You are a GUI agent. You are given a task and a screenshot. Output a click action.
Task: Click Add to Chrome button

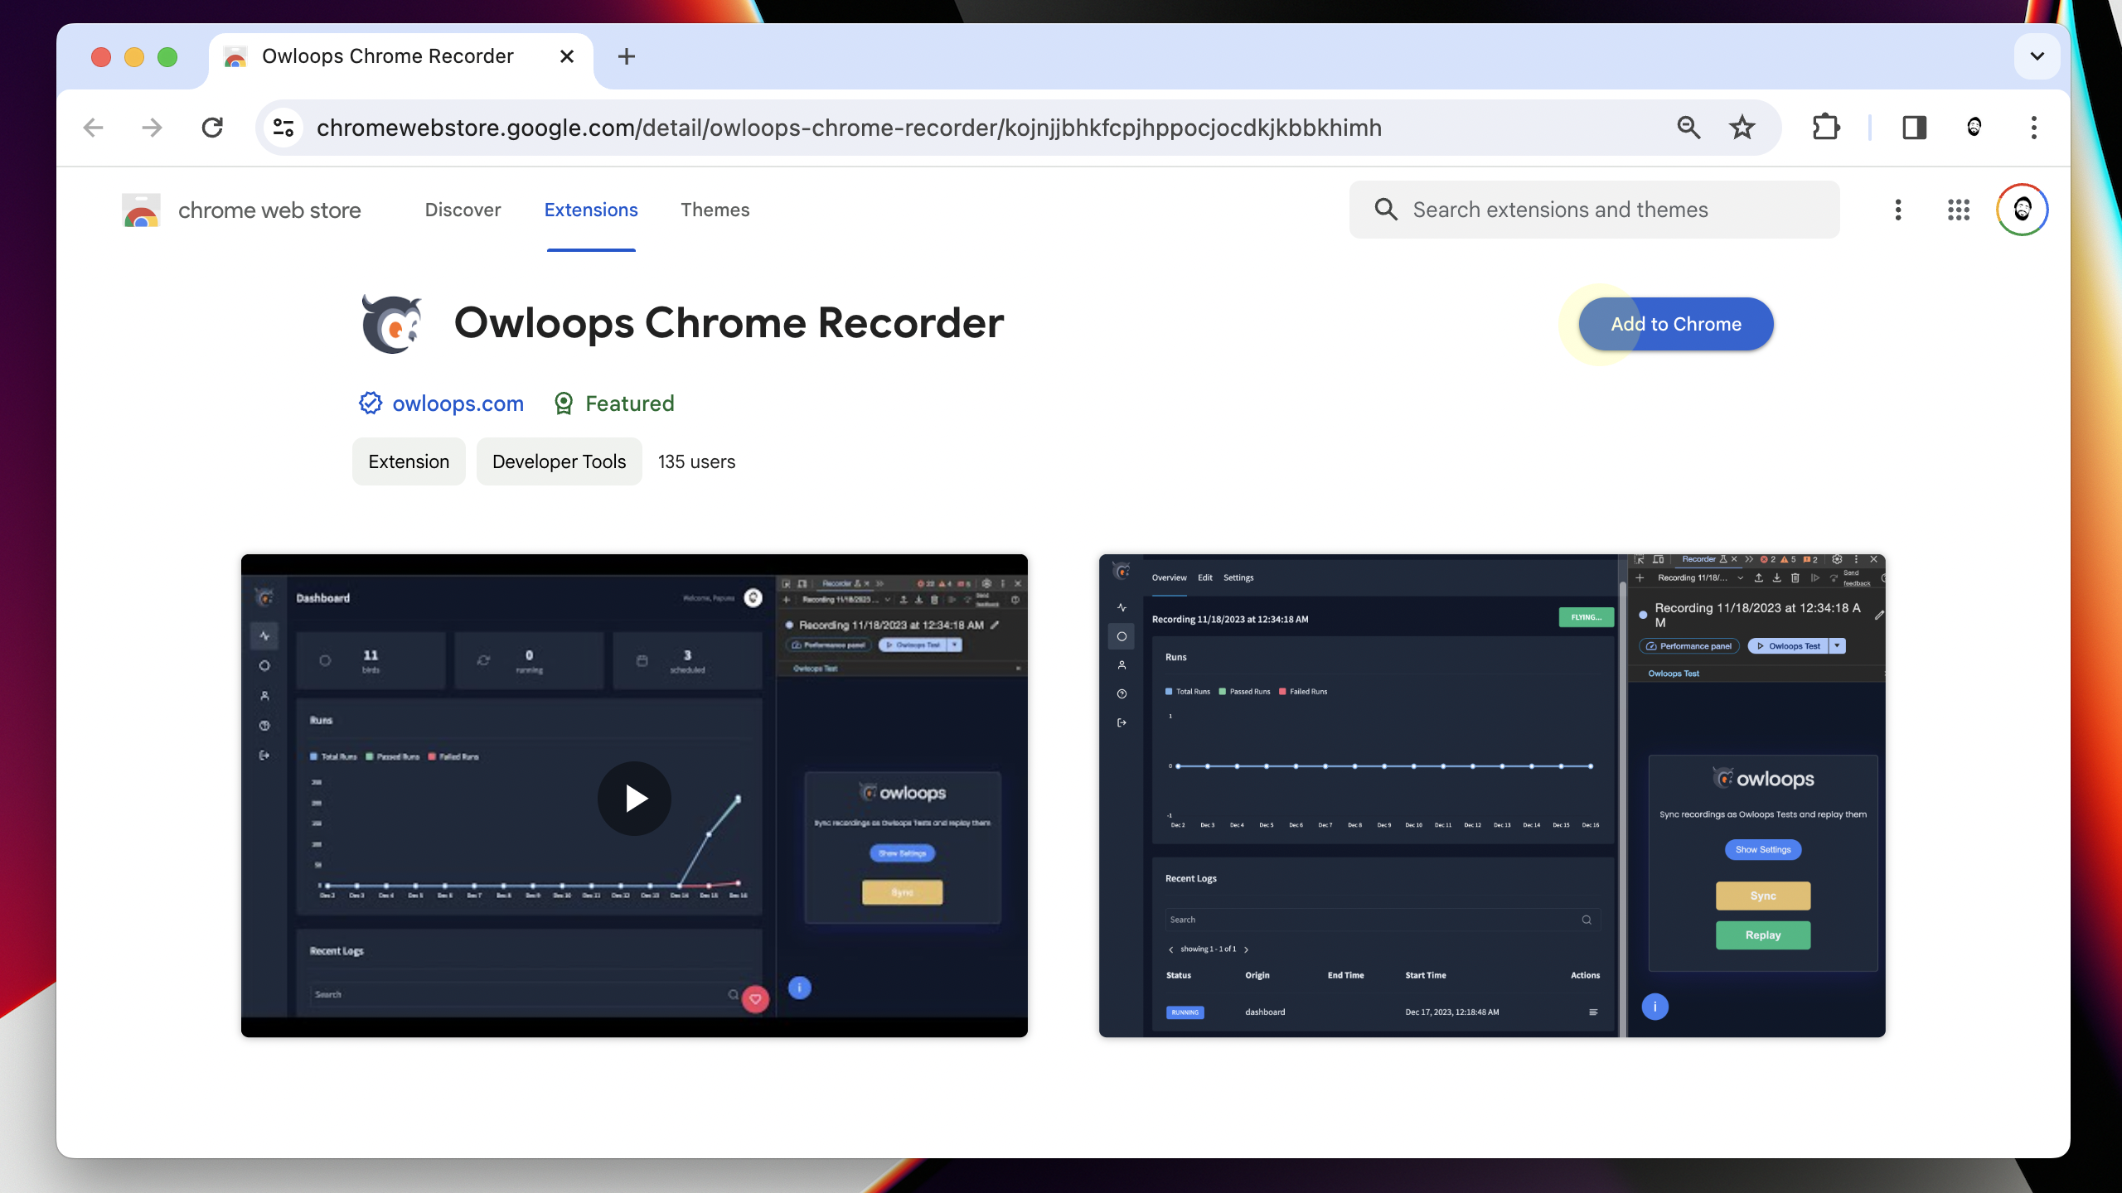click(1675, 324)
